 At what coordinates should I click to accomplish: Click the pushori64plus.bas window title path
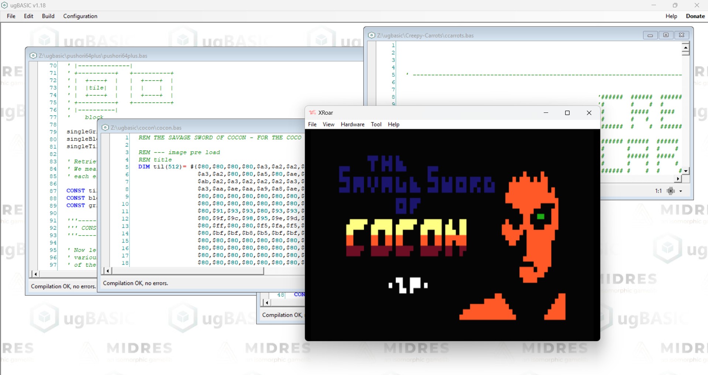tap(93, 56)
